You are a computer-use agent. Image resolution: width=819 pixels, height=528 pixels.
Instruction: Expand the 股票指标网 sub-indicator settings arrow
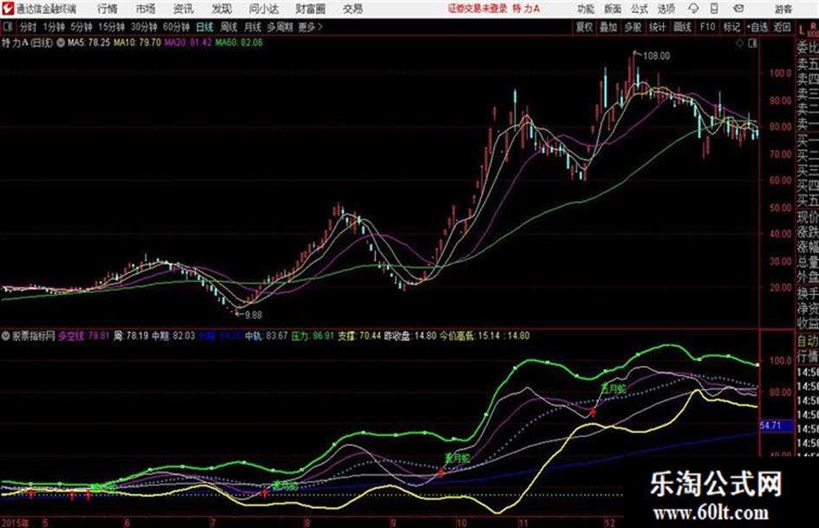pyautogui.click(x=6, y=336)
